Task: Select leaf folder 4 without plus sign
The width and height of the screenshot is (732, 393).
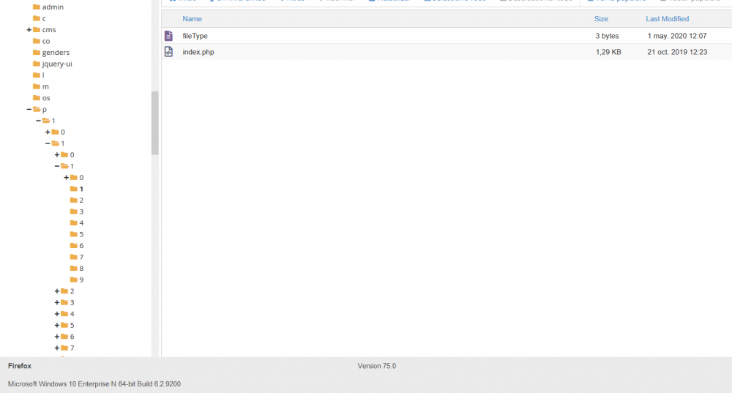Action: pos(81,223)
